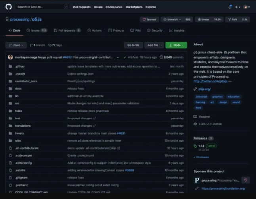This screenshot has width=256, height=199.
Task: Switch to the Projects tab
Action: pos(116,30)
